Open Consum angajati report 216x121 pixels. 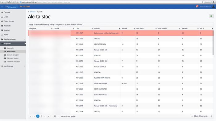pyautogui.click(x=13, y=55)
